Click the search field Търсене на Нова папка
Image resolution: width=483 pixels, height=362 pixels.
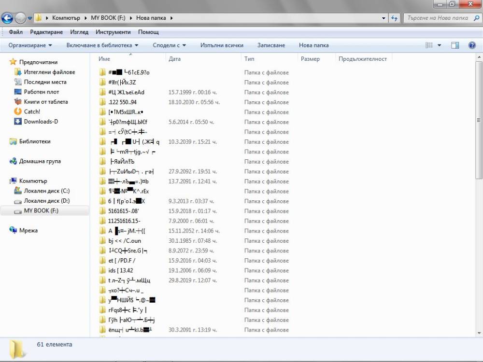click(x=438, y=18)
